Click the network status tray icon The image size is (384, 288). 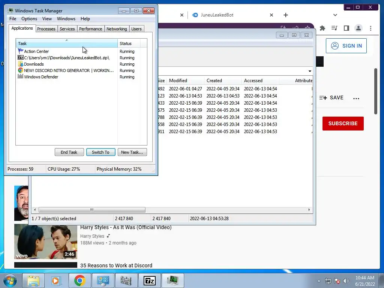point(328,281)
